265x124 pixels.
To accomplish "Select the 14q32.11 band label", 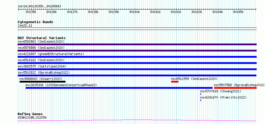I will point(25,26).
